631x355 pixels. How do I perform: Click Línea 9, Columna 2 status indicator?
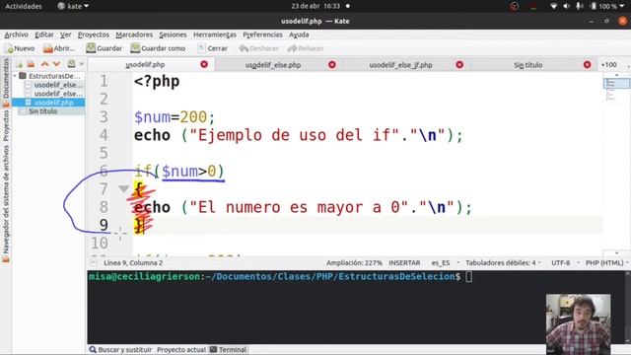(133, 263)
